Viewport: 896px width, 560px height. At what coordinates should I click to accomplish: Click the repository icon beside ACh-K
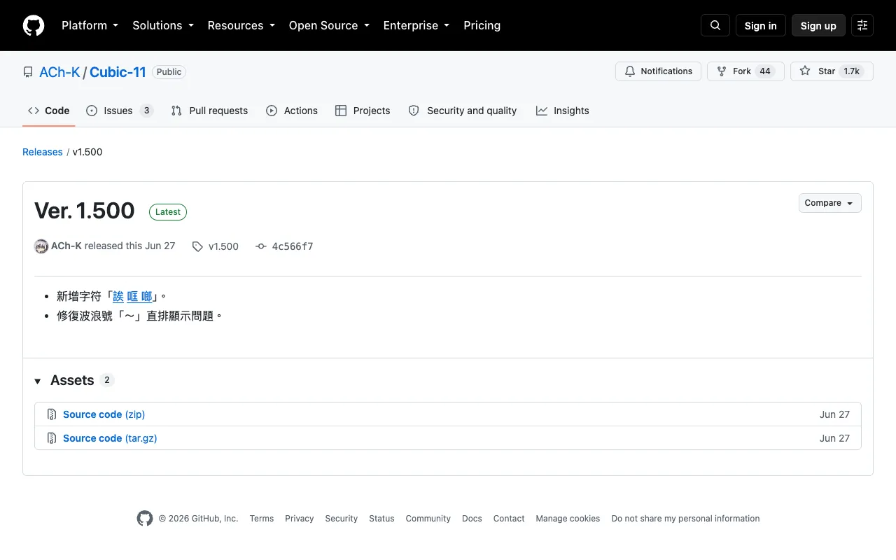28,72
